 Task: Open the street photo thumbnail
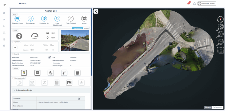[x=75, y=40]
